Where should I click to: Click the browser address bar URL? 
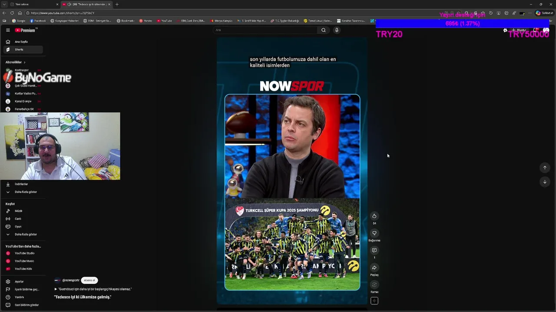62,13
